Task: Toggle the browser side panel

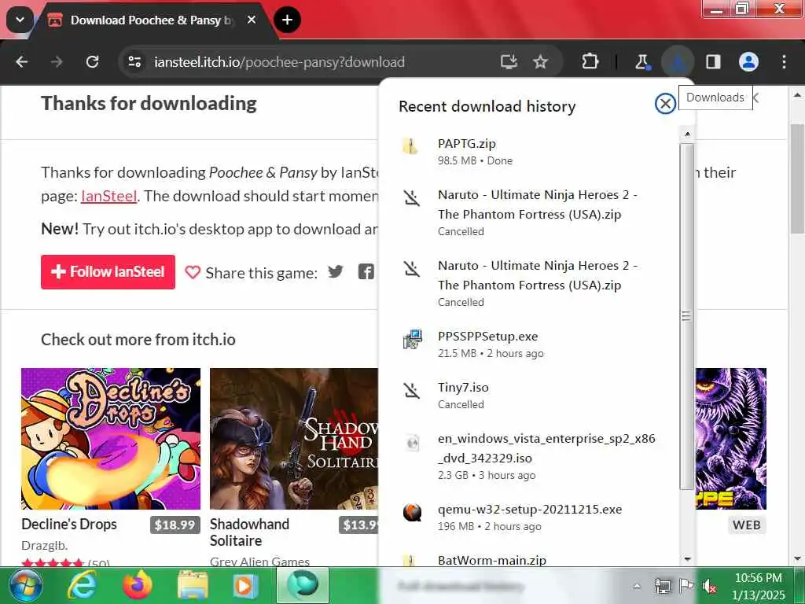Action: coord(713,62)
